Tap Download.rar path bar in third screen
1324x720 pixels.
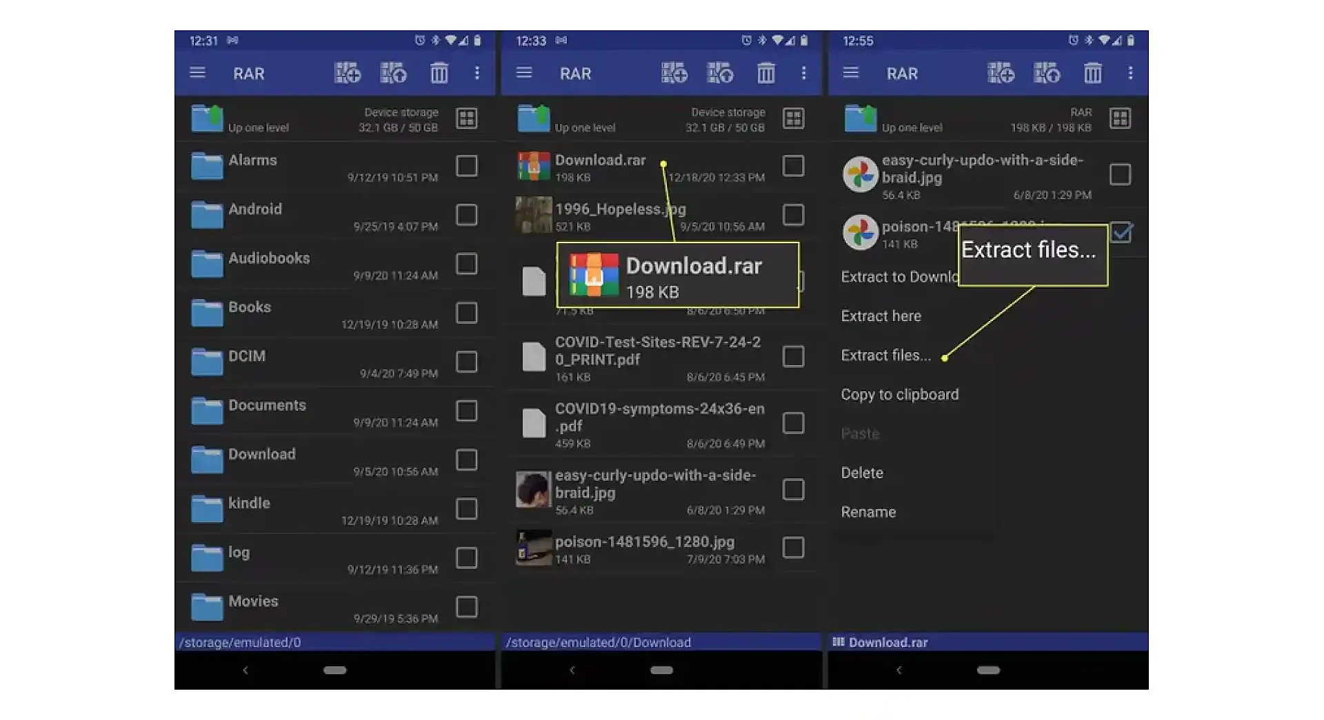988,642
